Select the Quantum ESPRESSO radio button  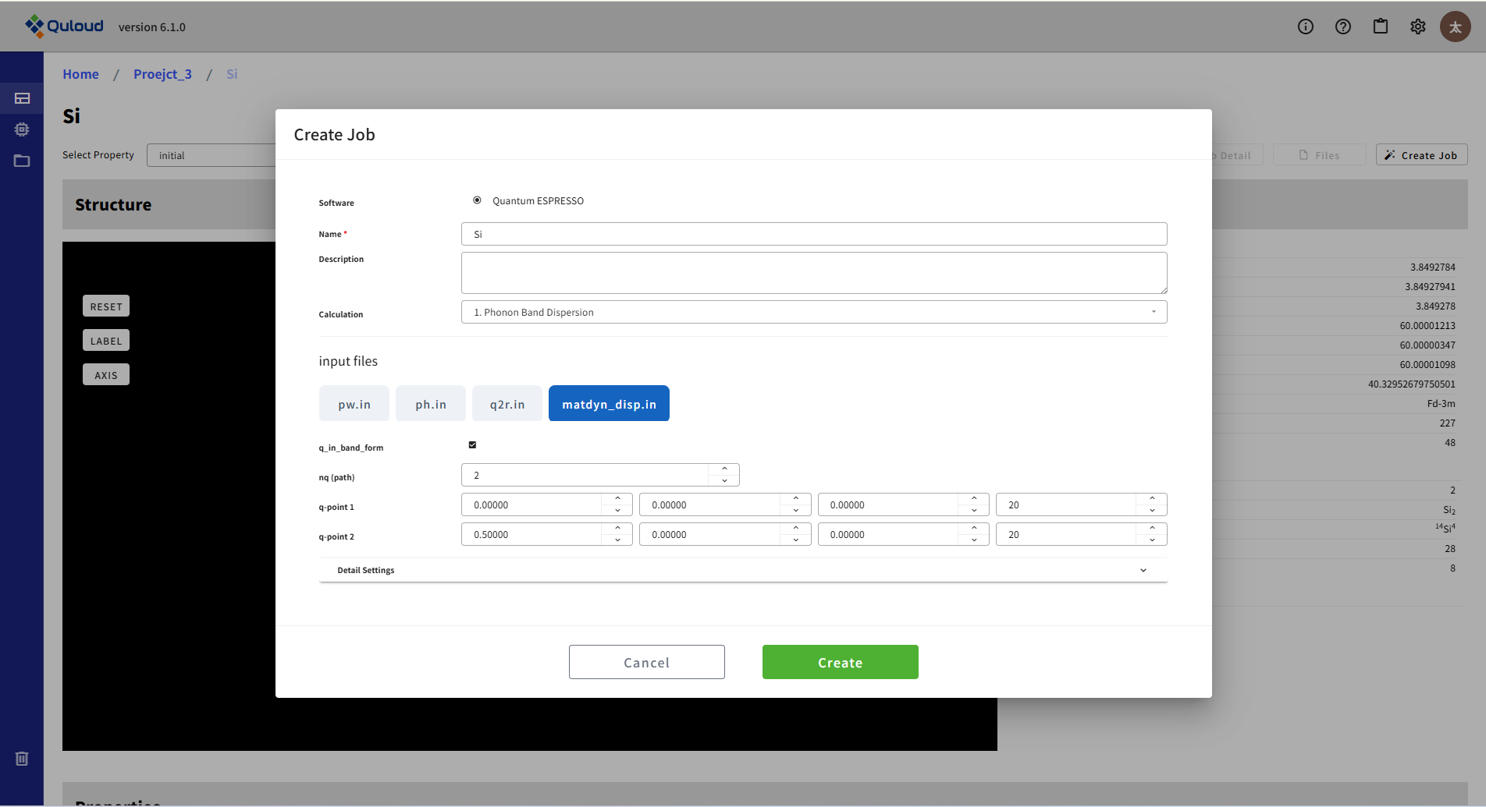pos(477,200)
